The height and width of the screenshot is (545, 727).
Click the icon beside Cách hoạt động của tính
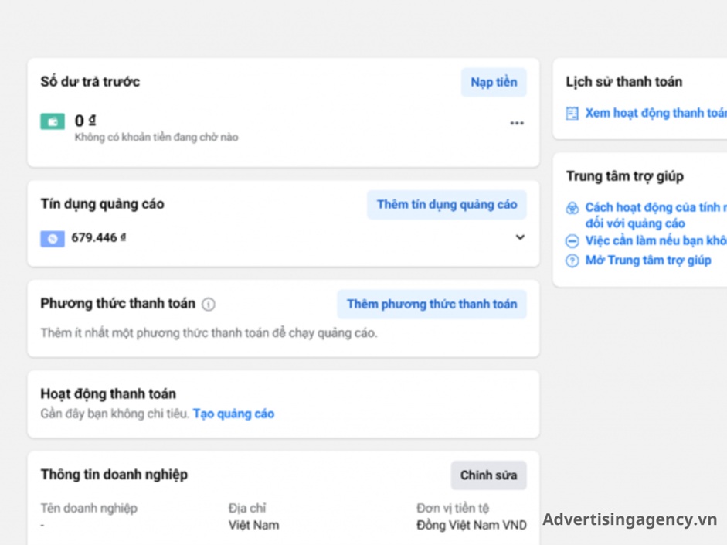tap(572, 208)
